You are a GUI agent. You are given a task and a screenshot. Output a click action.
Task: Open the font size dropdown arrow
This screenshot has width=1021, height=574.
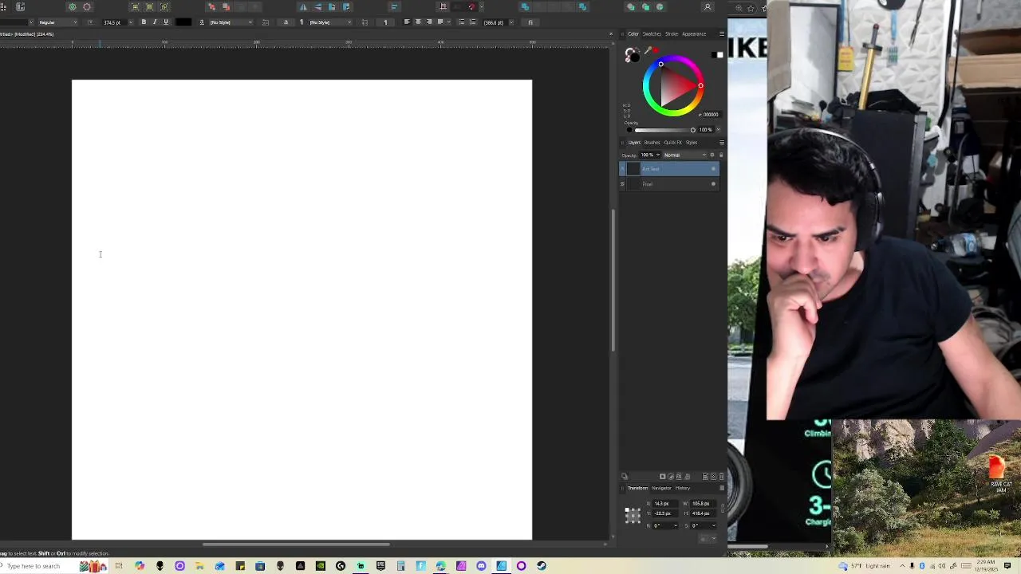(x=131, y=22)
